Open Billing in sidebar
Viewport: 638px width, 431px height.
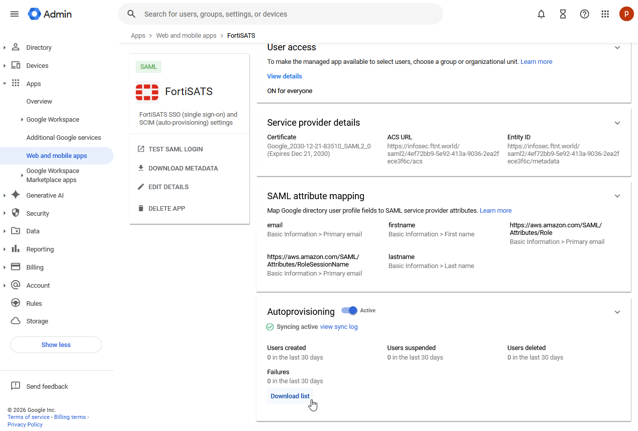pyautogui.click(x=35, y=267)
